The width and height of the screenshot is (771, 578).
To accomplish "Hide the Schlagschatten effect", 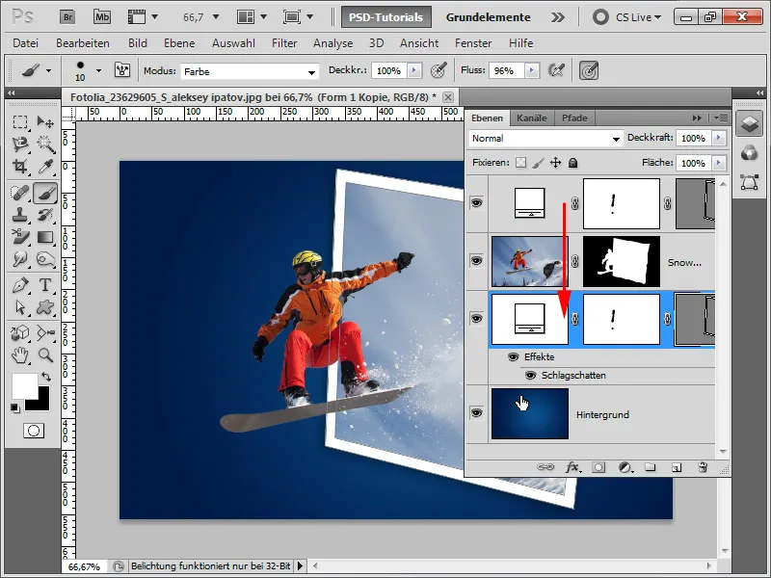I will tap(530, 376).
